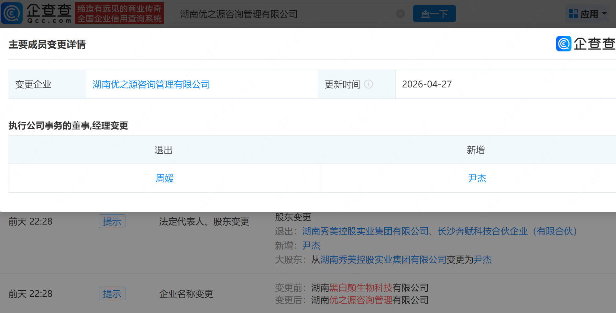The width and height of the screenshot is (616, 313).
Task: Click the 查一下 search button
Action: pyautogui.click(x=434, y=14)
